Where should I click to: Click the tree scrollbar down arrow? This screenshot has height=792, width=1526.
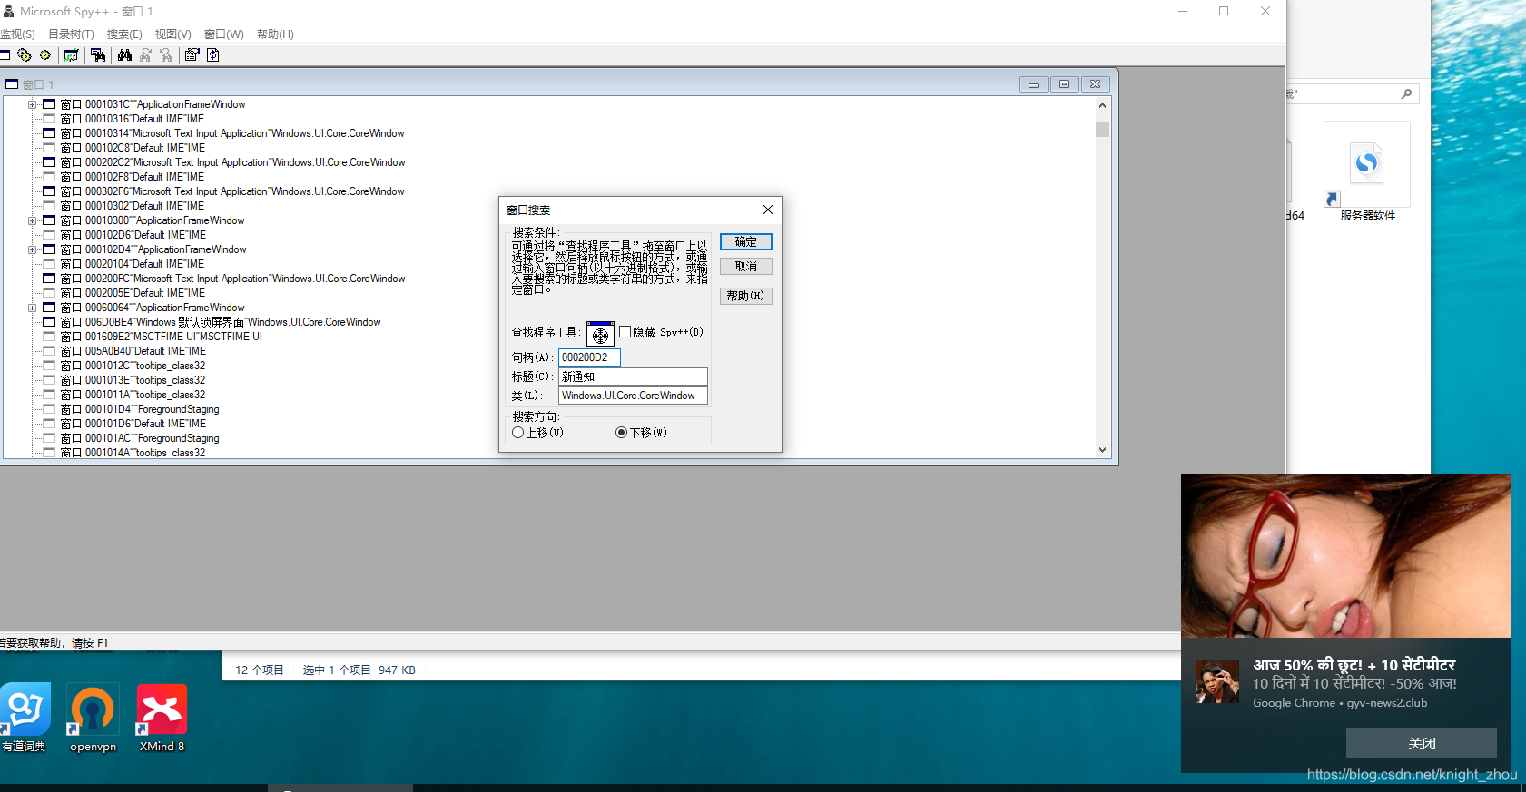click(x=1103, y=450)
